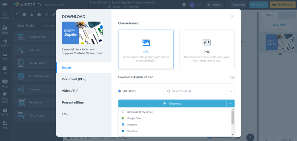The width and height of the screenshot is (297, 141).
Task: Select the triangle shape tool
Action: [x=32, y=15]
